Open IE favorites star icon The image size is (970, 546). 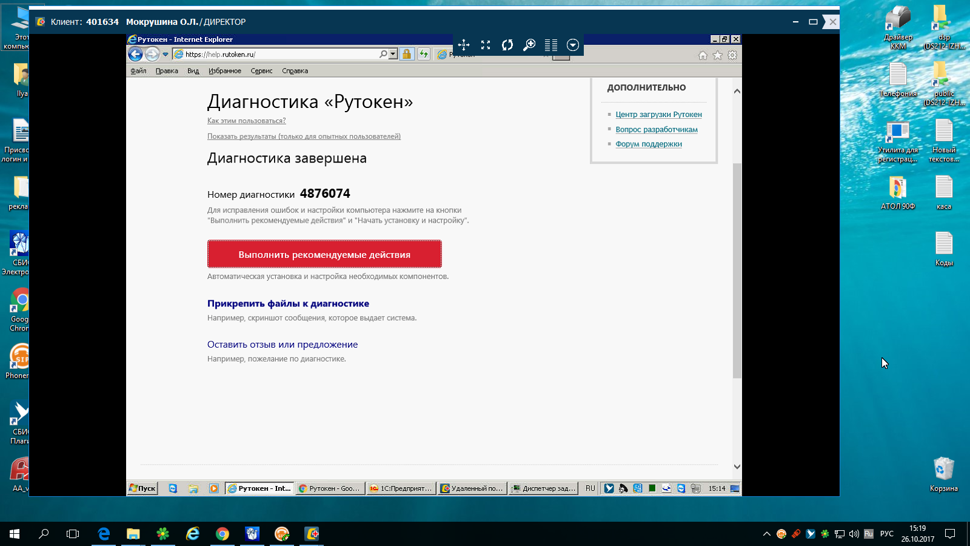pyautogui.click(x=718, y=55)
